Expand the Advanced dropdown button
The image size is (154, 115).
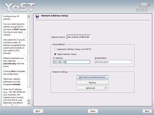click(92, 88)
